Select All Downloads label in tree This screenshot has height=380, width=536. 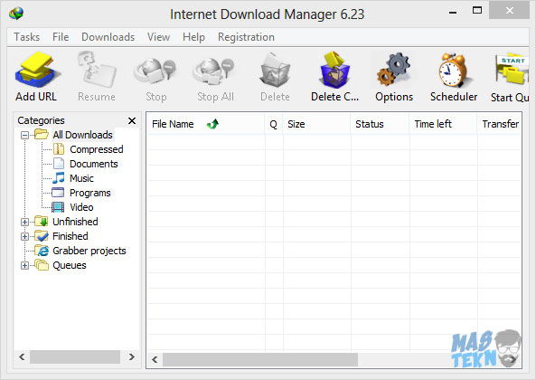(x=82, y=135)
